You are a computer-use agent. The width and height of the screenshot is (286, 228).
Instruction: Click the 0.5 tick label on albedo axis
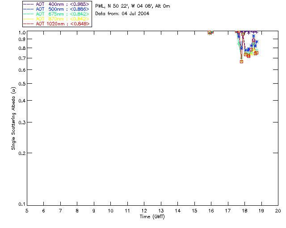[x=22, y=84]
